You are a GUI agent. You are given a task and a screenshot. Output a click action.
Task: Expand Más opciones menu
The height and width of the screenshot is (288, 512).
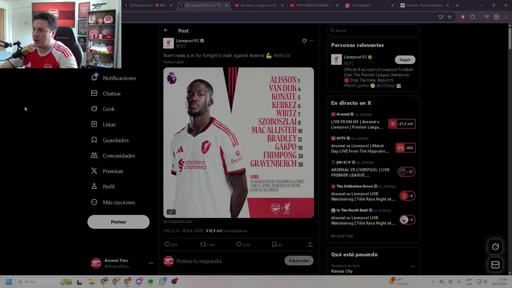(113, 202)
